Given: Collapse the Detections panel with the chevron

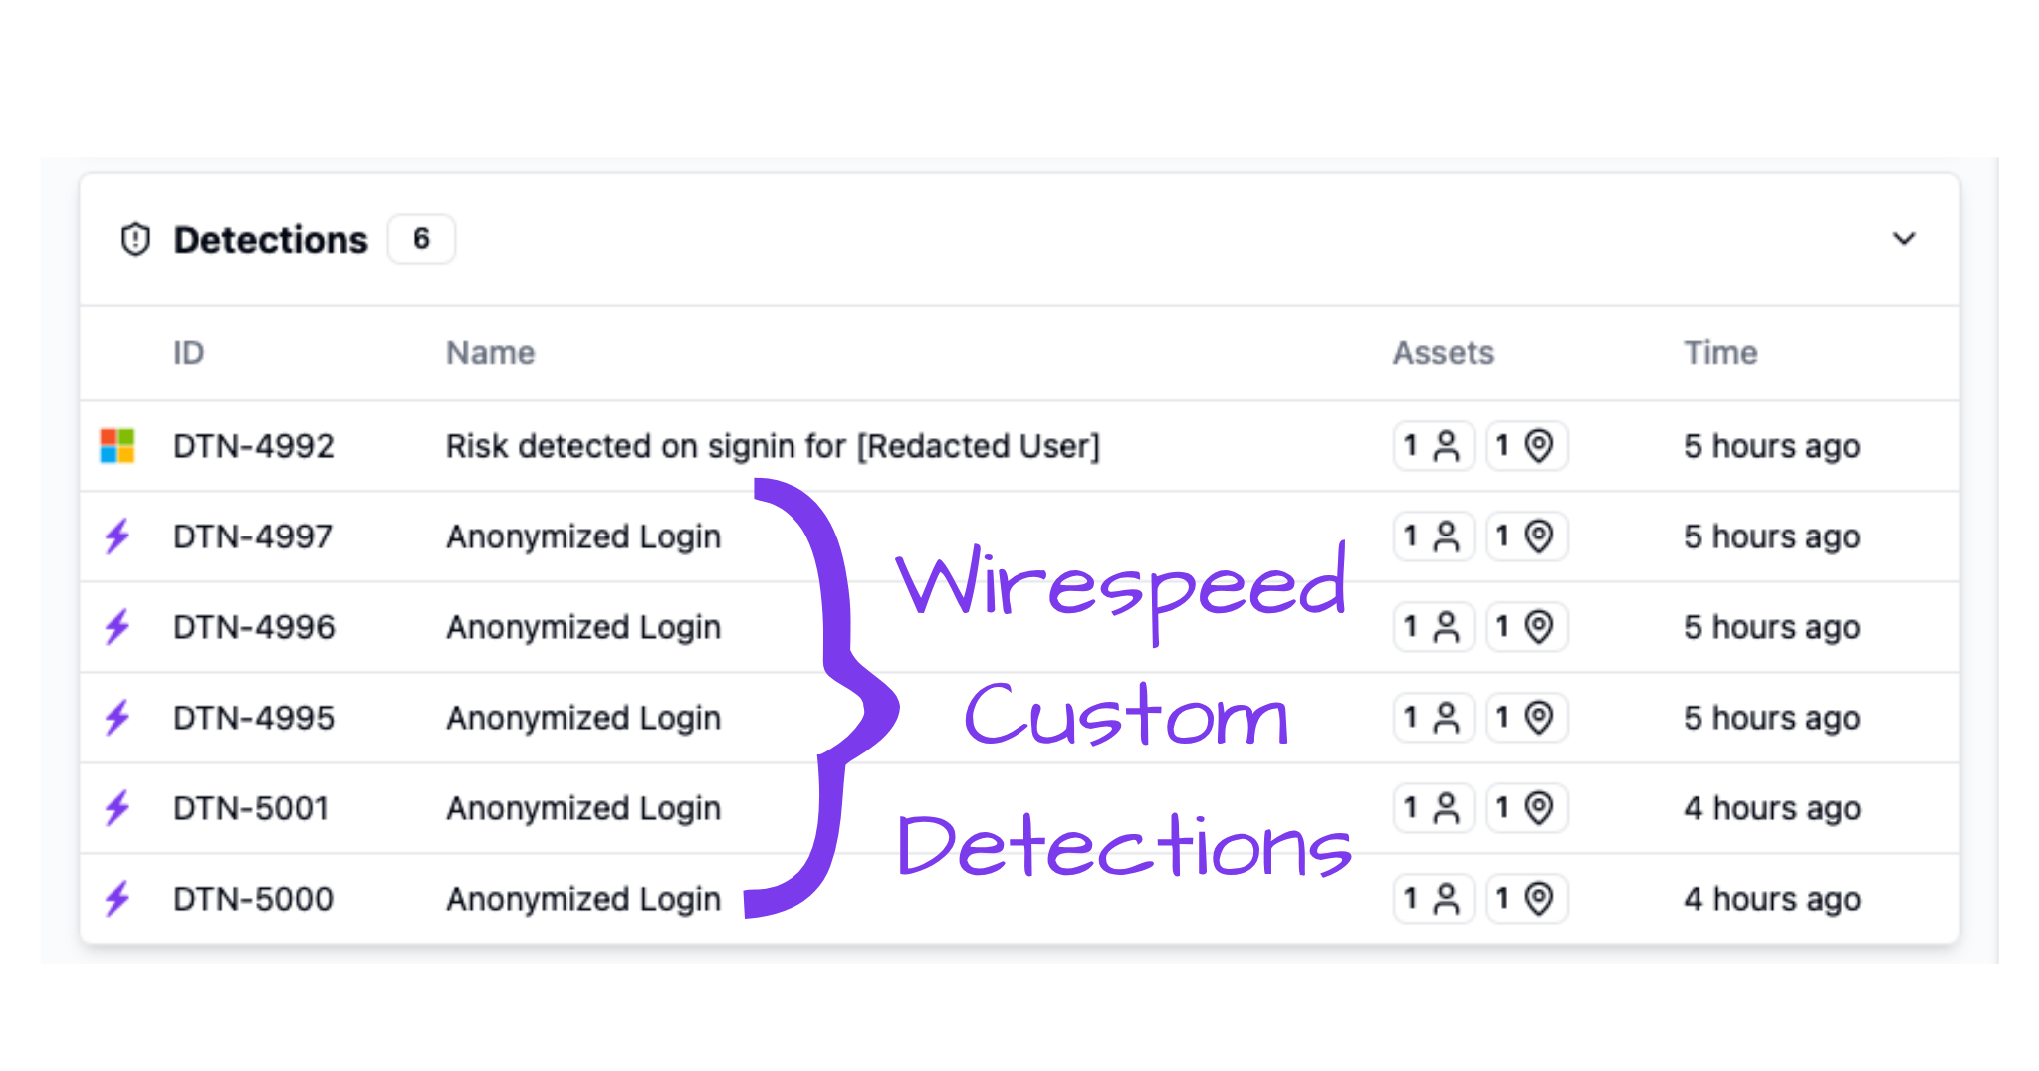Looking at the screenshot, I should tap(1904, 239).
